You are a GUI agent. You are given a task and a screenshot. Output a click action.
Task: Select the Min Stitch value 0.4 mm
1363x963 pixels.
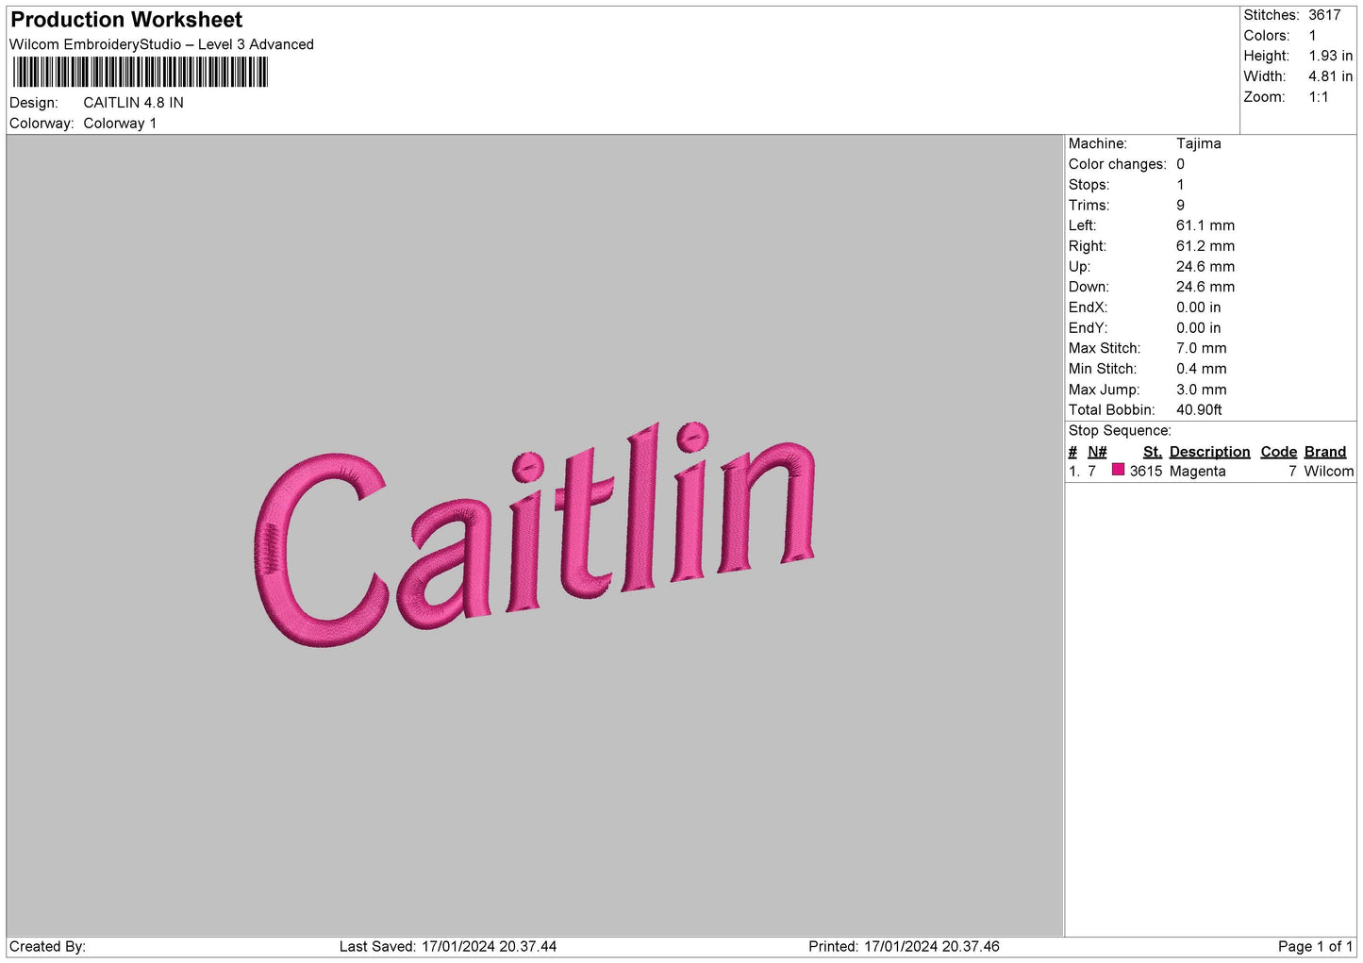coord(1201,369)
